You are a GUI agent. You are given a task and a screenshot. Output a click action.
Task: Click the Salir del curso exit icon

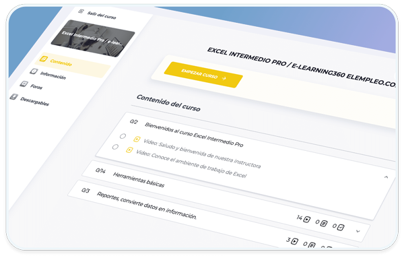click(81, 11)
